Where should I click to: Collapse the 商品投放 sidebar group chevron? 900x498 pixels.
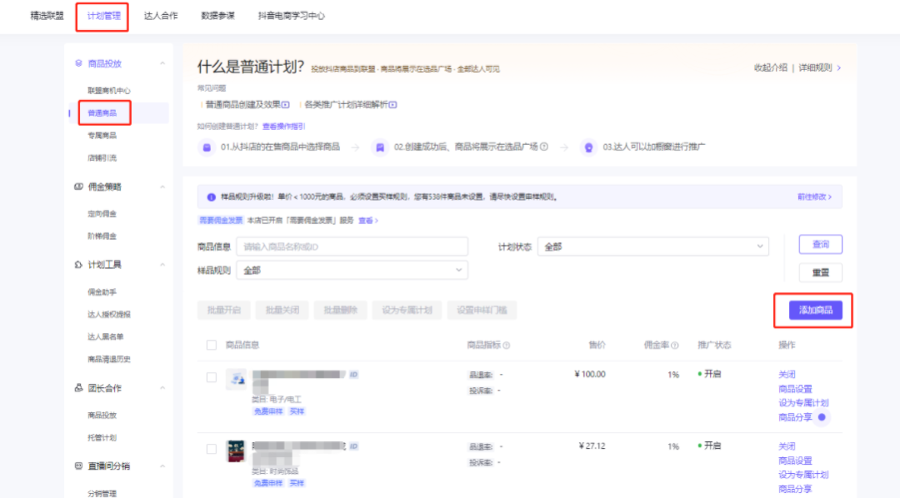[162, 63]
